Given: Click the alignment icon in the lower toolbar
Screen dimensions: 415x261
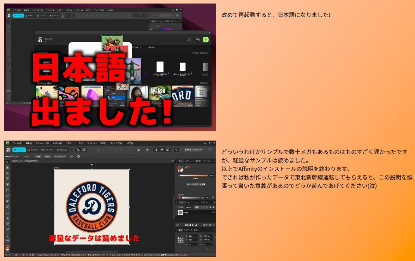Looking at the screenshot, I should coord(147,150).
